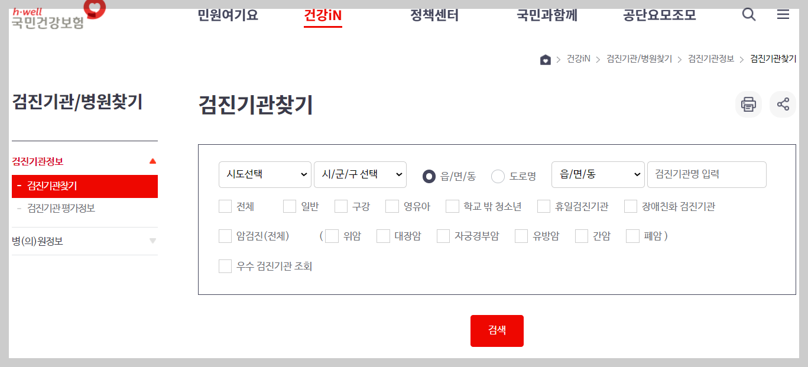Image resolution: width=808 pixels, height=367 pixels.
Task: Click the 검진기관명 입력 input field
Action: [x=706, y=174]
